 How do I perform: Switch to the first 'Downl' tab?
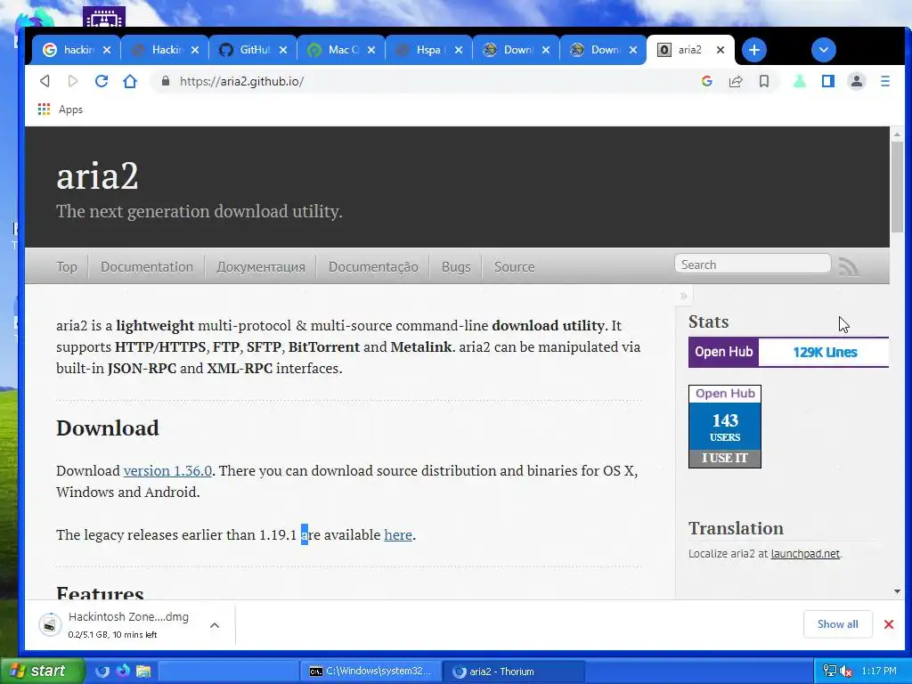[516, 50]
